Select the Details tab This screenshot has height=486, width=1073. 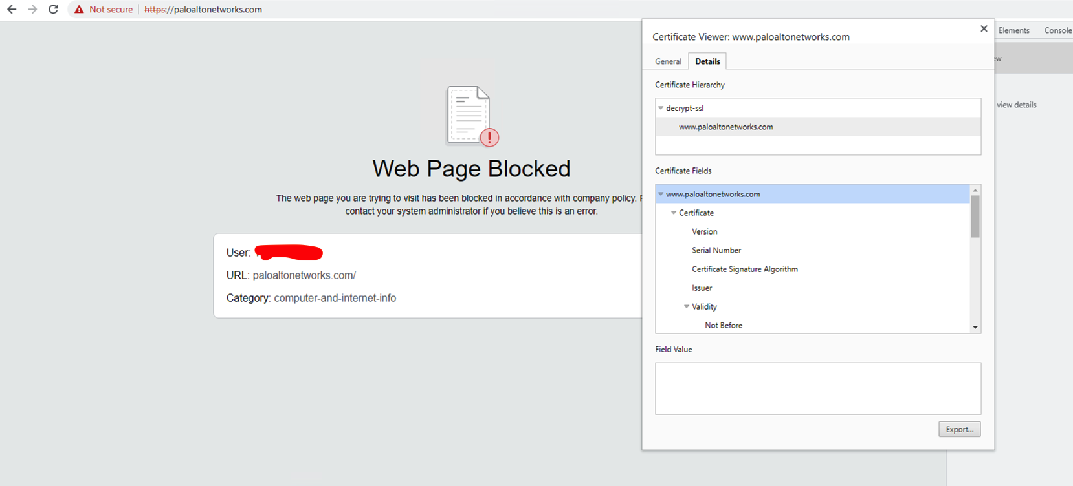point(707,61)
